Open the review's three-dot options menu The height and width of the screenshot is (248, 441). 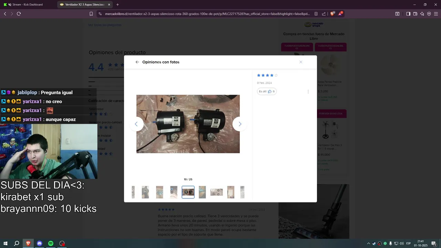pyautogui.click(x=308, y=92)
